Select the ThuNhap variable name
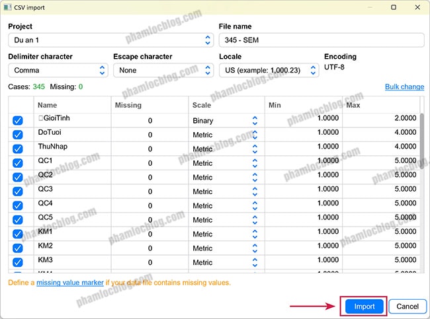Viewport: 430px width, 319px height. pos(53,147)
